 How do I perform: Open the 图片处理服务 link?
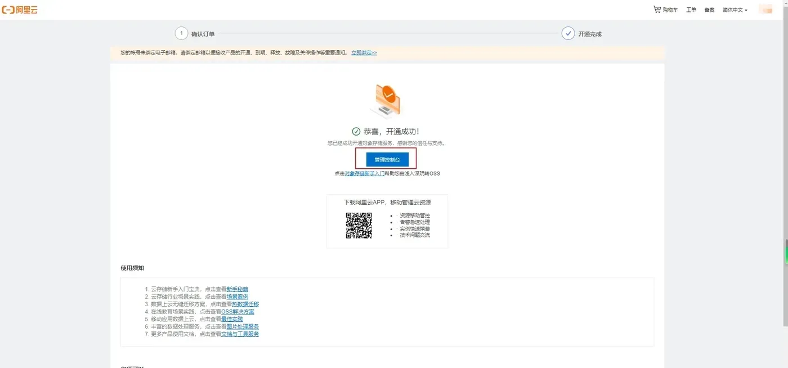243,326
